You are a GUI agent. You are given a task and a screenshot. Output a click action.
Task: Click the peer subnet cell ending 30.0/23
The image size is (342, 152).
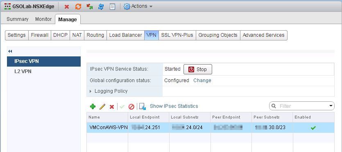click(272, 127)
